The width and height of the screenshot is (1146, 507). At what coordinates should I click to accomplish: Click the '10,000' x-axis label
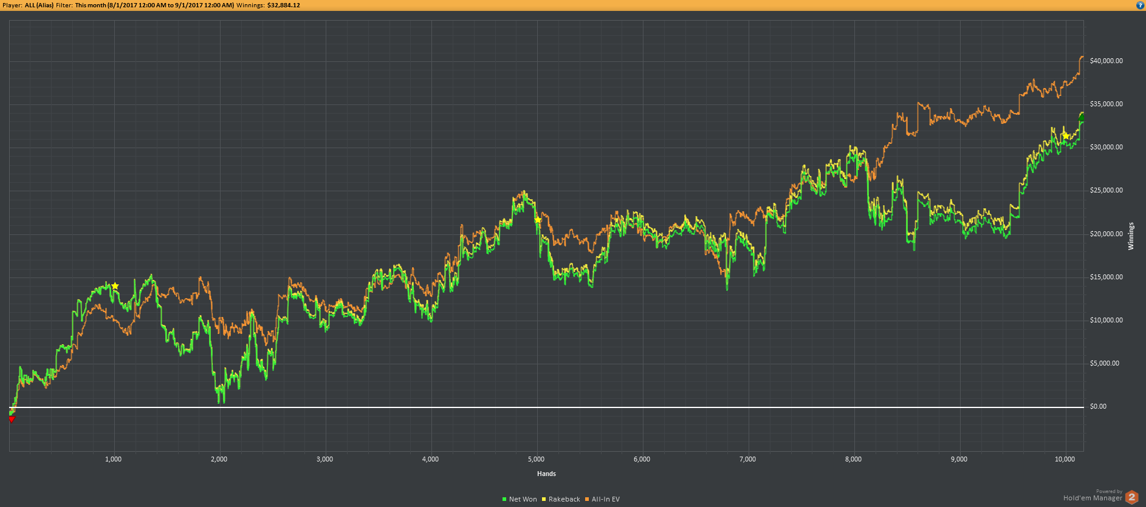coord(1065,459)
